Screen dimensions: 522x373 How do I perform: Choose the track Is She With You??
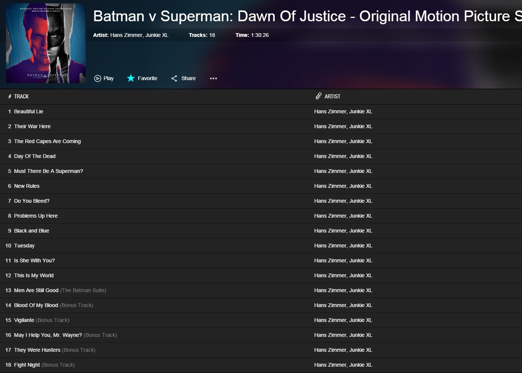[x=34, y=260]
